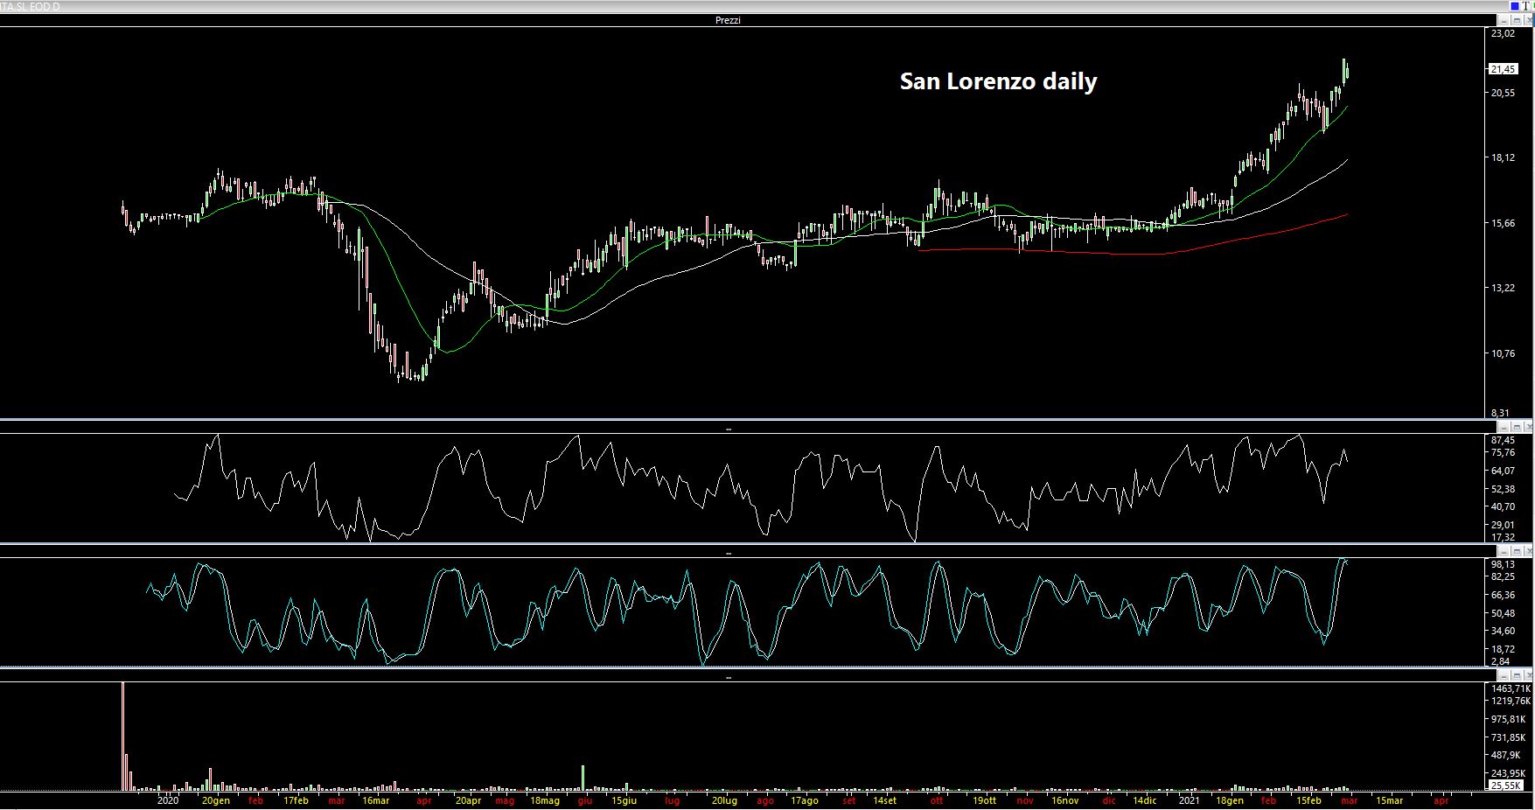Select the San Lorenzo daily text annotation
The height and width of the screenshot is (810, 1535).
point(998,81)
